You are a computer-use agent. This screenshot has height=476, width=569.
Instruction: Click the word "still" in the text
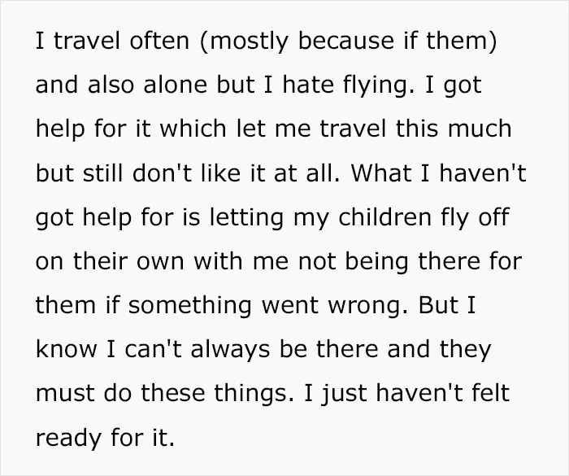click(x=102, y=172)
